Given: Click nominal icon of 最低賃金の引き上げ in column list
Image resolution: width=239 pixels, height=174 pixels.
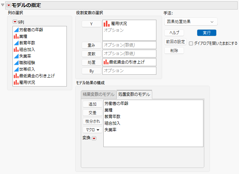Looking at the screenshot, I should pyautogui.click(x=16, y=76).
